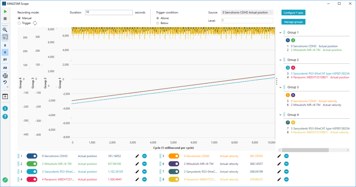Viewport: 356px width, 187px height.
Task: Select the Trigger recording mode
Action: (20, 23)
